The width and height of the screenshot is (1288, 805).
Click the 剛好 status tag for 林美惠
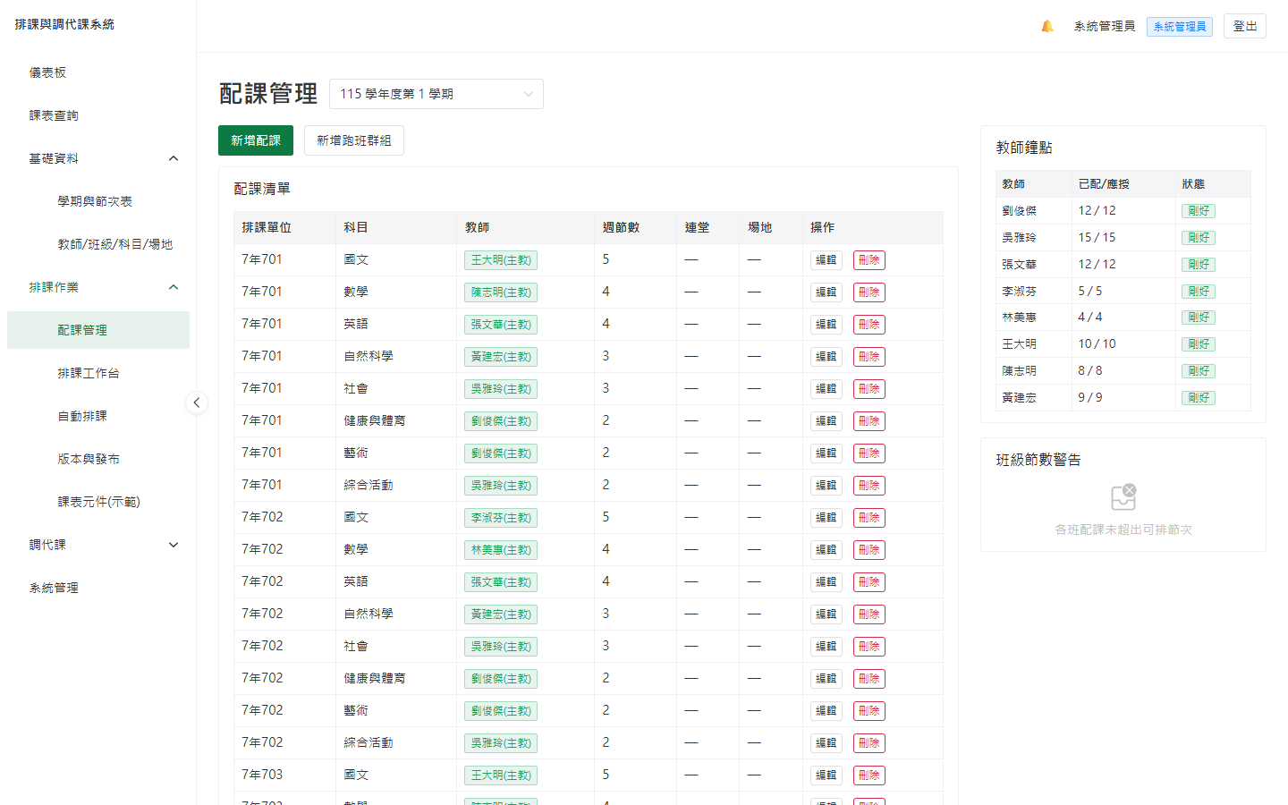[x=1199, y=318]
